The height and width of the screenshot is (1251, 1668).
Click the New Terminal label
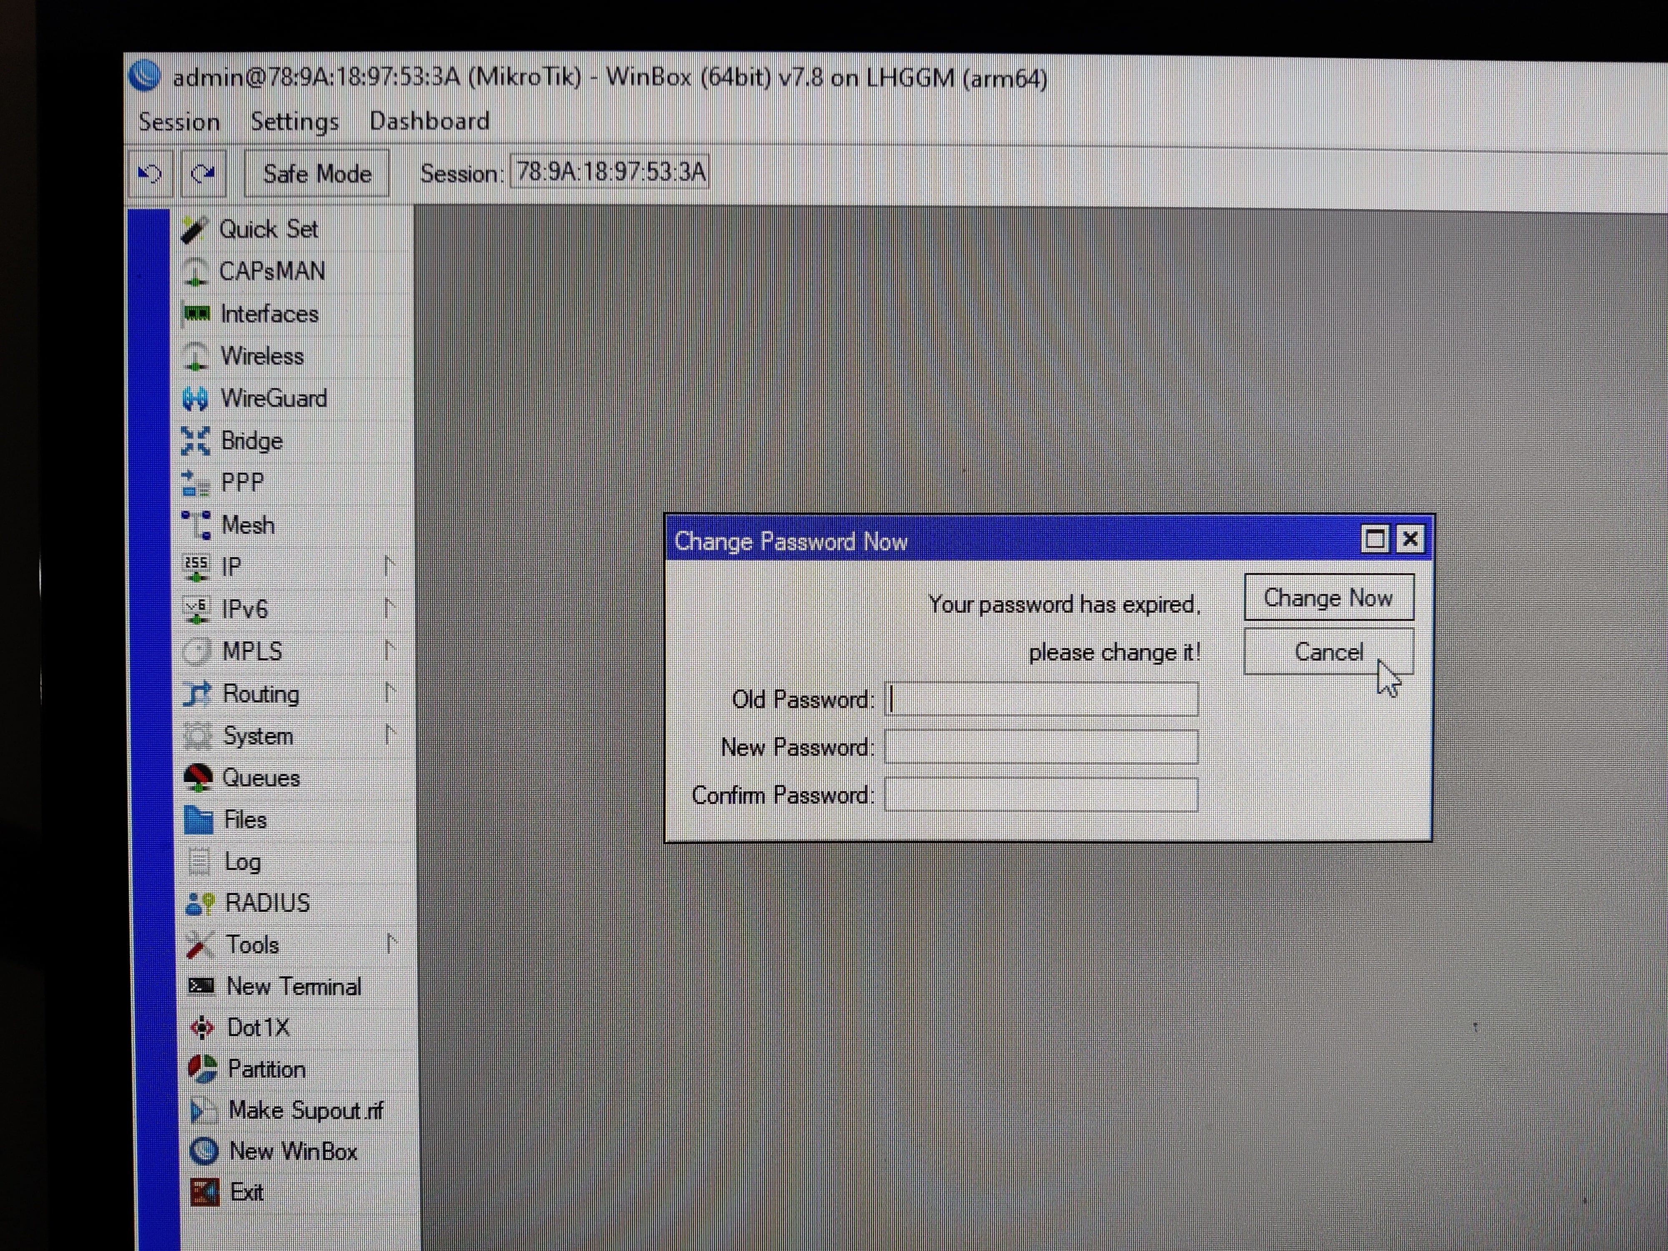(294, 986)
